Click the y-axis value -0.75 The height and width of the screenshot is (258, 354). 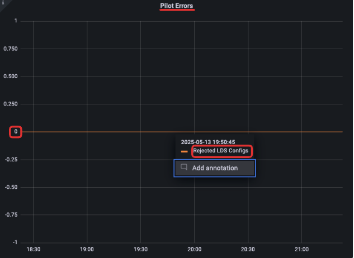(x=11, y=214)
